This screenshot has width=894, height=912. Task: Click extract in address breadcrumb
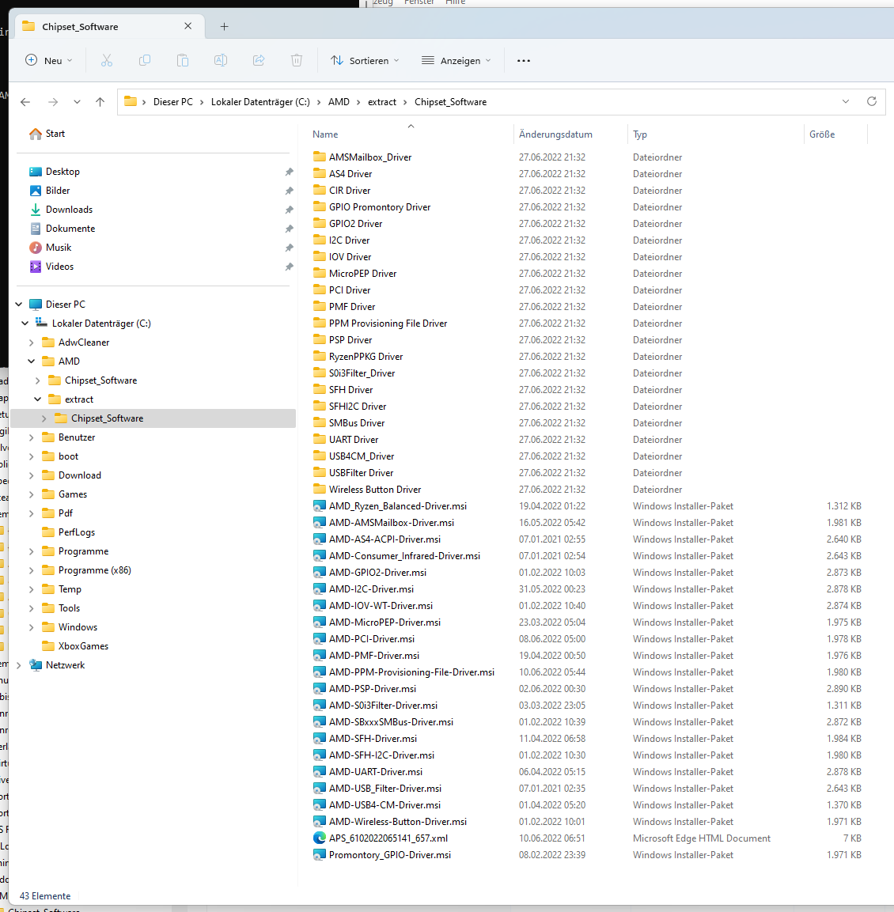point(381,102)
